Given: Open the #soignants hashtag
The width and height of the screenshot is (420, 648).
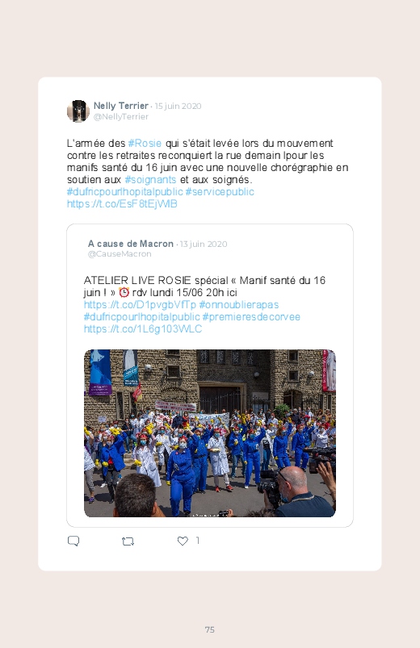Looking at the screenshot, I should pyautogui.click(x=150, y=180).
